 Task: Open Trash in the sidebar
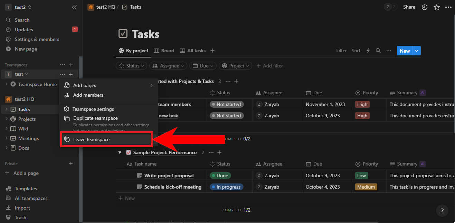(x=20, y=217)
